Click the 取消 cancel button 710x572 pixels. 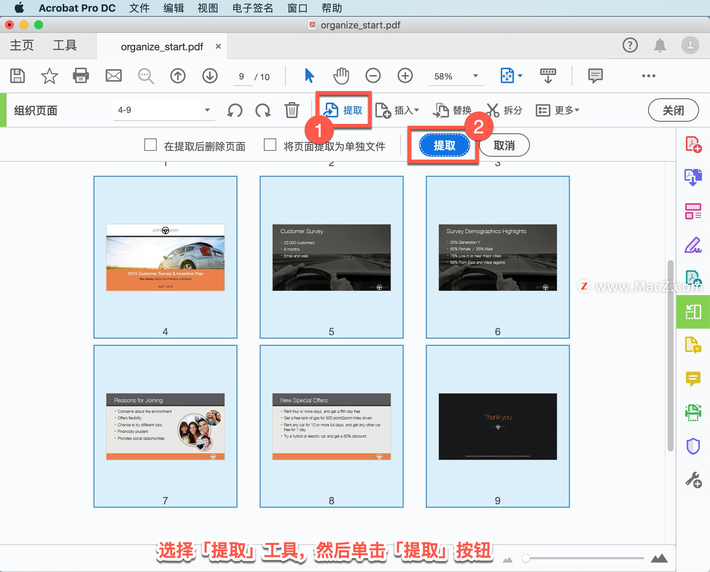click(x=504, y=145)
